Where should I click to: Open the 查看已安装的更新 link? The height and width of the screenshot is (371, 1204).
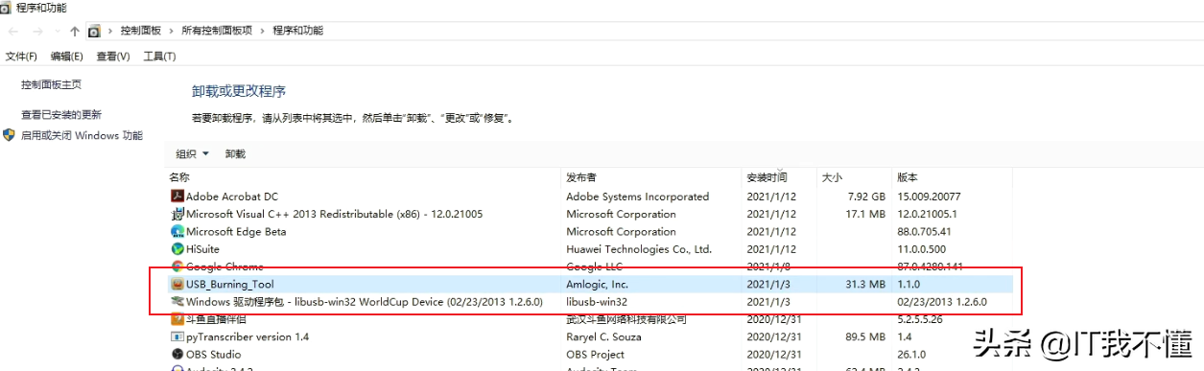point(61,114)
